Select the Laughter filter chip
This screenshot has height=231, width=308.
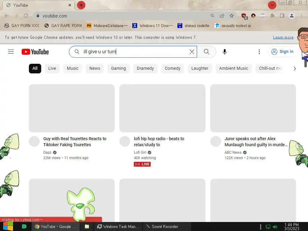point(200,68)
